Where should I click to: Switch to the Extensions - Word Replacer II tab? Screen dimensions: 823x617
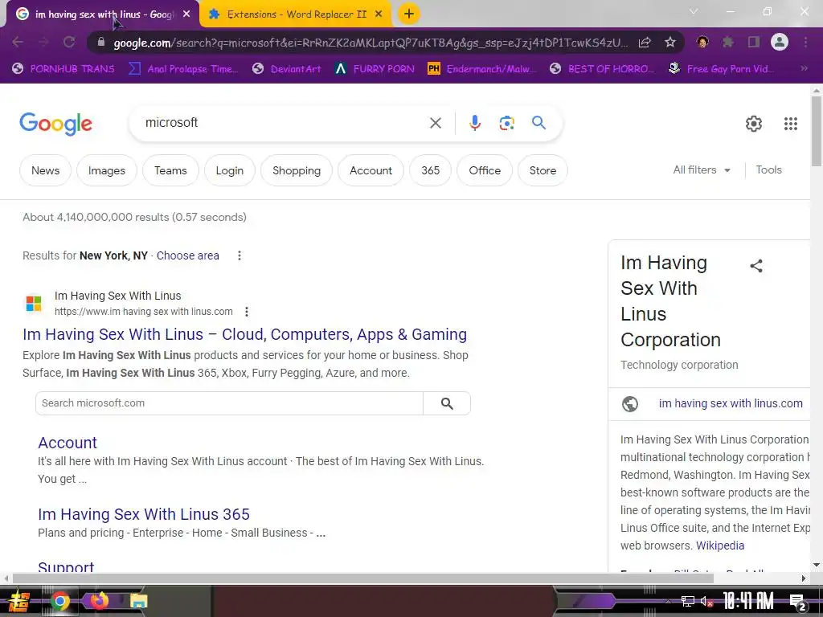point(296,14)
